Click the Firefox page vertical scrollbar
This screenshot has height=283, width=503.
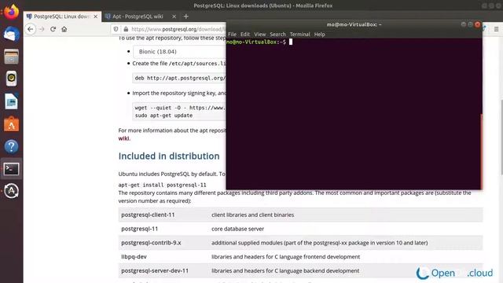coord(501,138)
